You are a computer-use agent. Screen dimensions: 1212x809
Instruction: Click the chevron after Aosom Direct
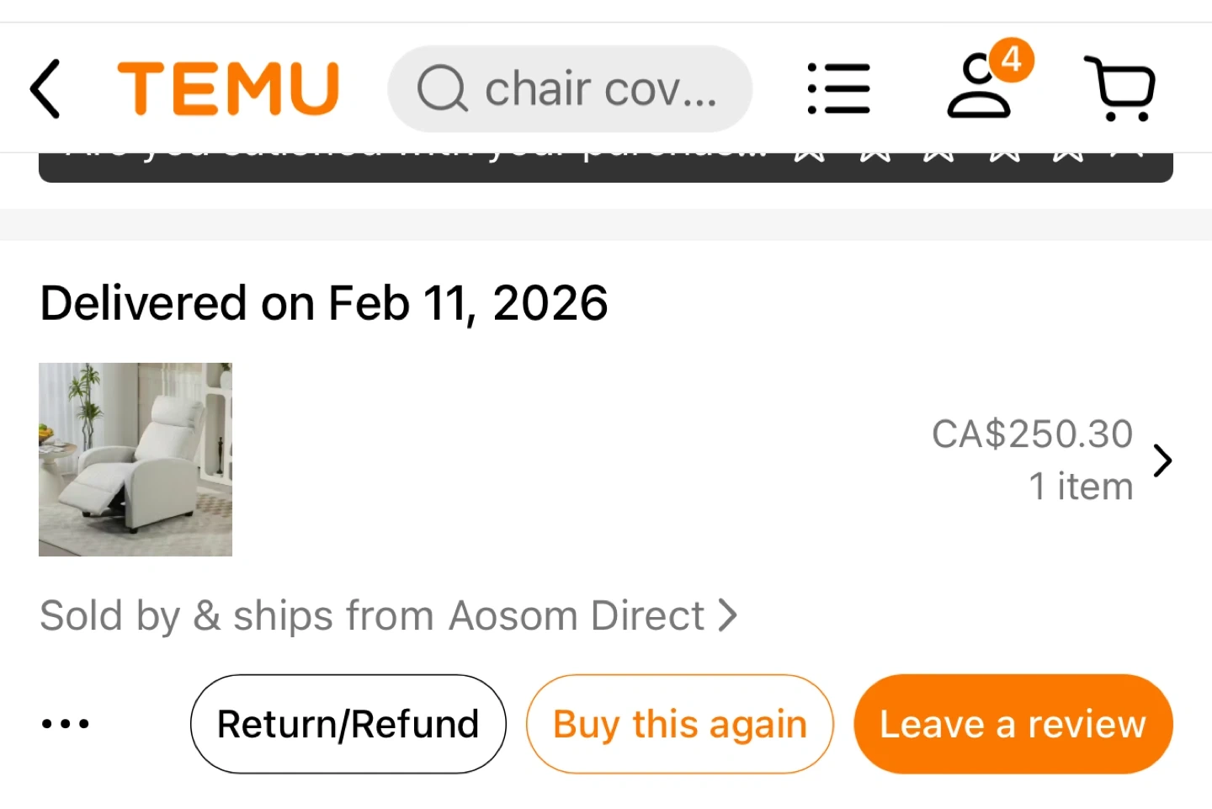728,615
